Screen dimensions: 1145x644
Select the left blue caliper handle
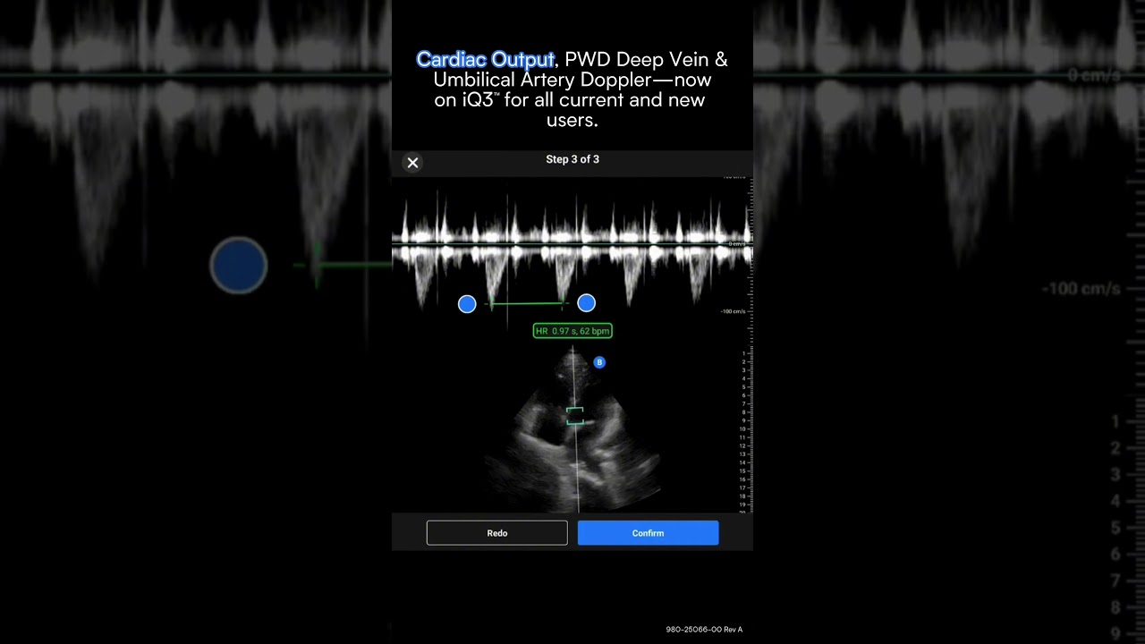coord(467,304)
